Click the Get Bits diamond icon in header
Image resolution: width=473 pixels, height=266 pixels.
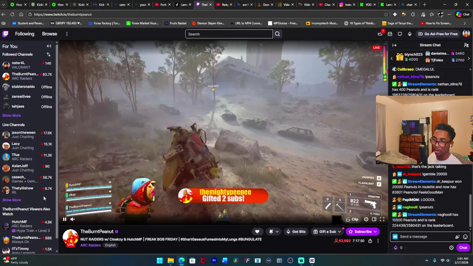coord(409,34)
